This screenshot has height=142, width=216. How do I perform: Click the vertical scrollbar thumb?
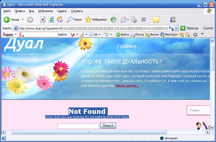pyautogui.click(x=212, y=59)
